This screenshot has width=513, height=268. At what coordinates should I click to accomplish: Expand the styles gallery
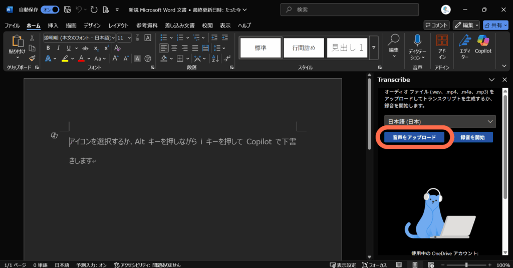click(x=374, y=48)
